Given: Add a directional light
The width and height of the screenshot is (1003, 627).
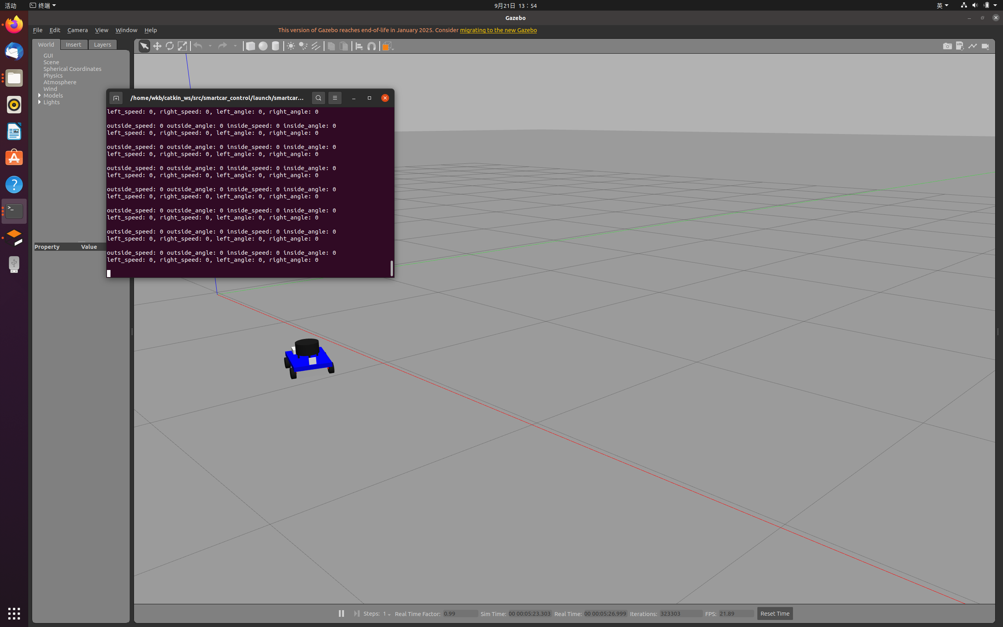Looking at the screenshot, I should [316, 46].
